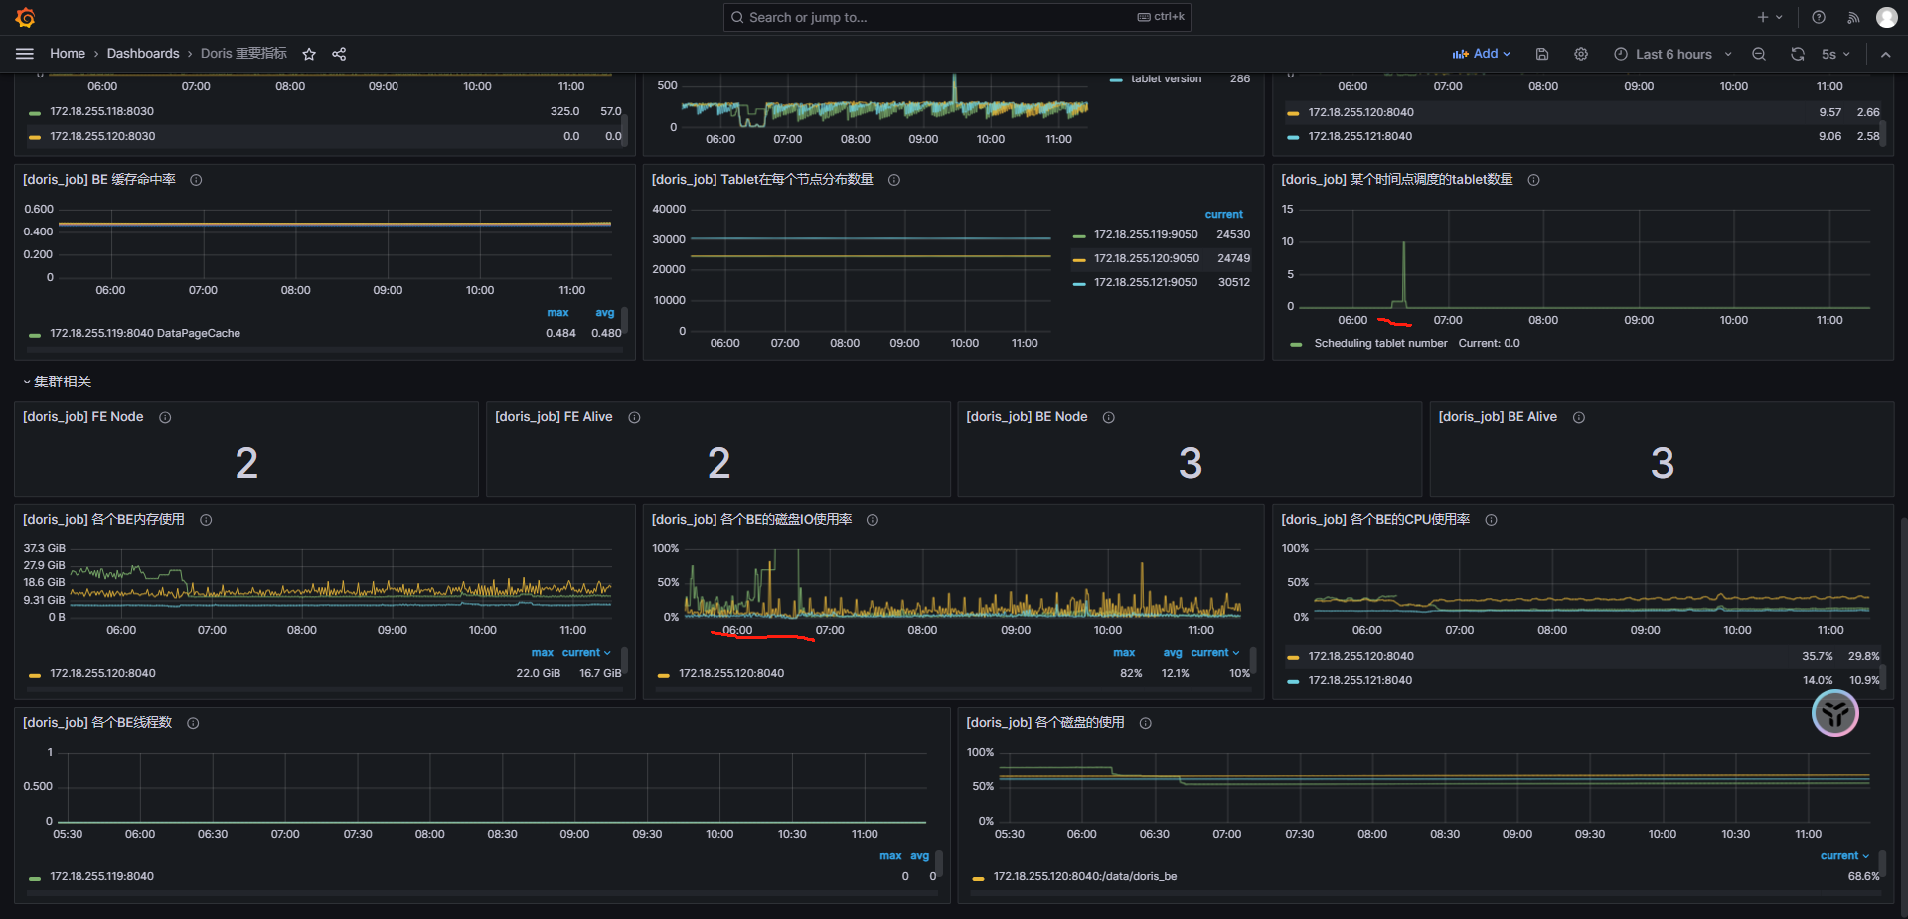Open the Last 6 hours time picker
The width and height of the screenshot is (1908, 919).
click(1672, 54)
